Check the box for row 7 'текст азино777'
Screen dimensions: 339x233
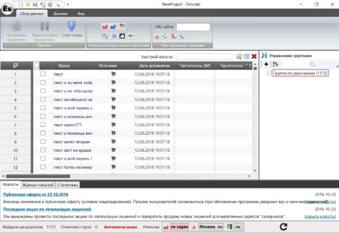pyautogui.click(x=43, y=125)
